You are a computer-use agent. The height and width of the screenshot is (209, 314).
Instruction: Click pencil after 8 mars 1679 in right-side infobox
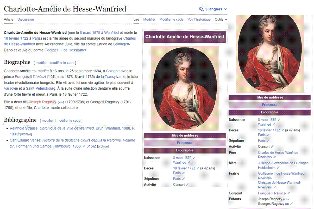point(279,120)
